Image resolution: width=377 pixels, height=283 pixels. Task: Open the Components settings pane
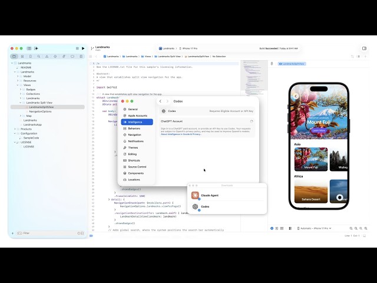[x=137, y=173]
